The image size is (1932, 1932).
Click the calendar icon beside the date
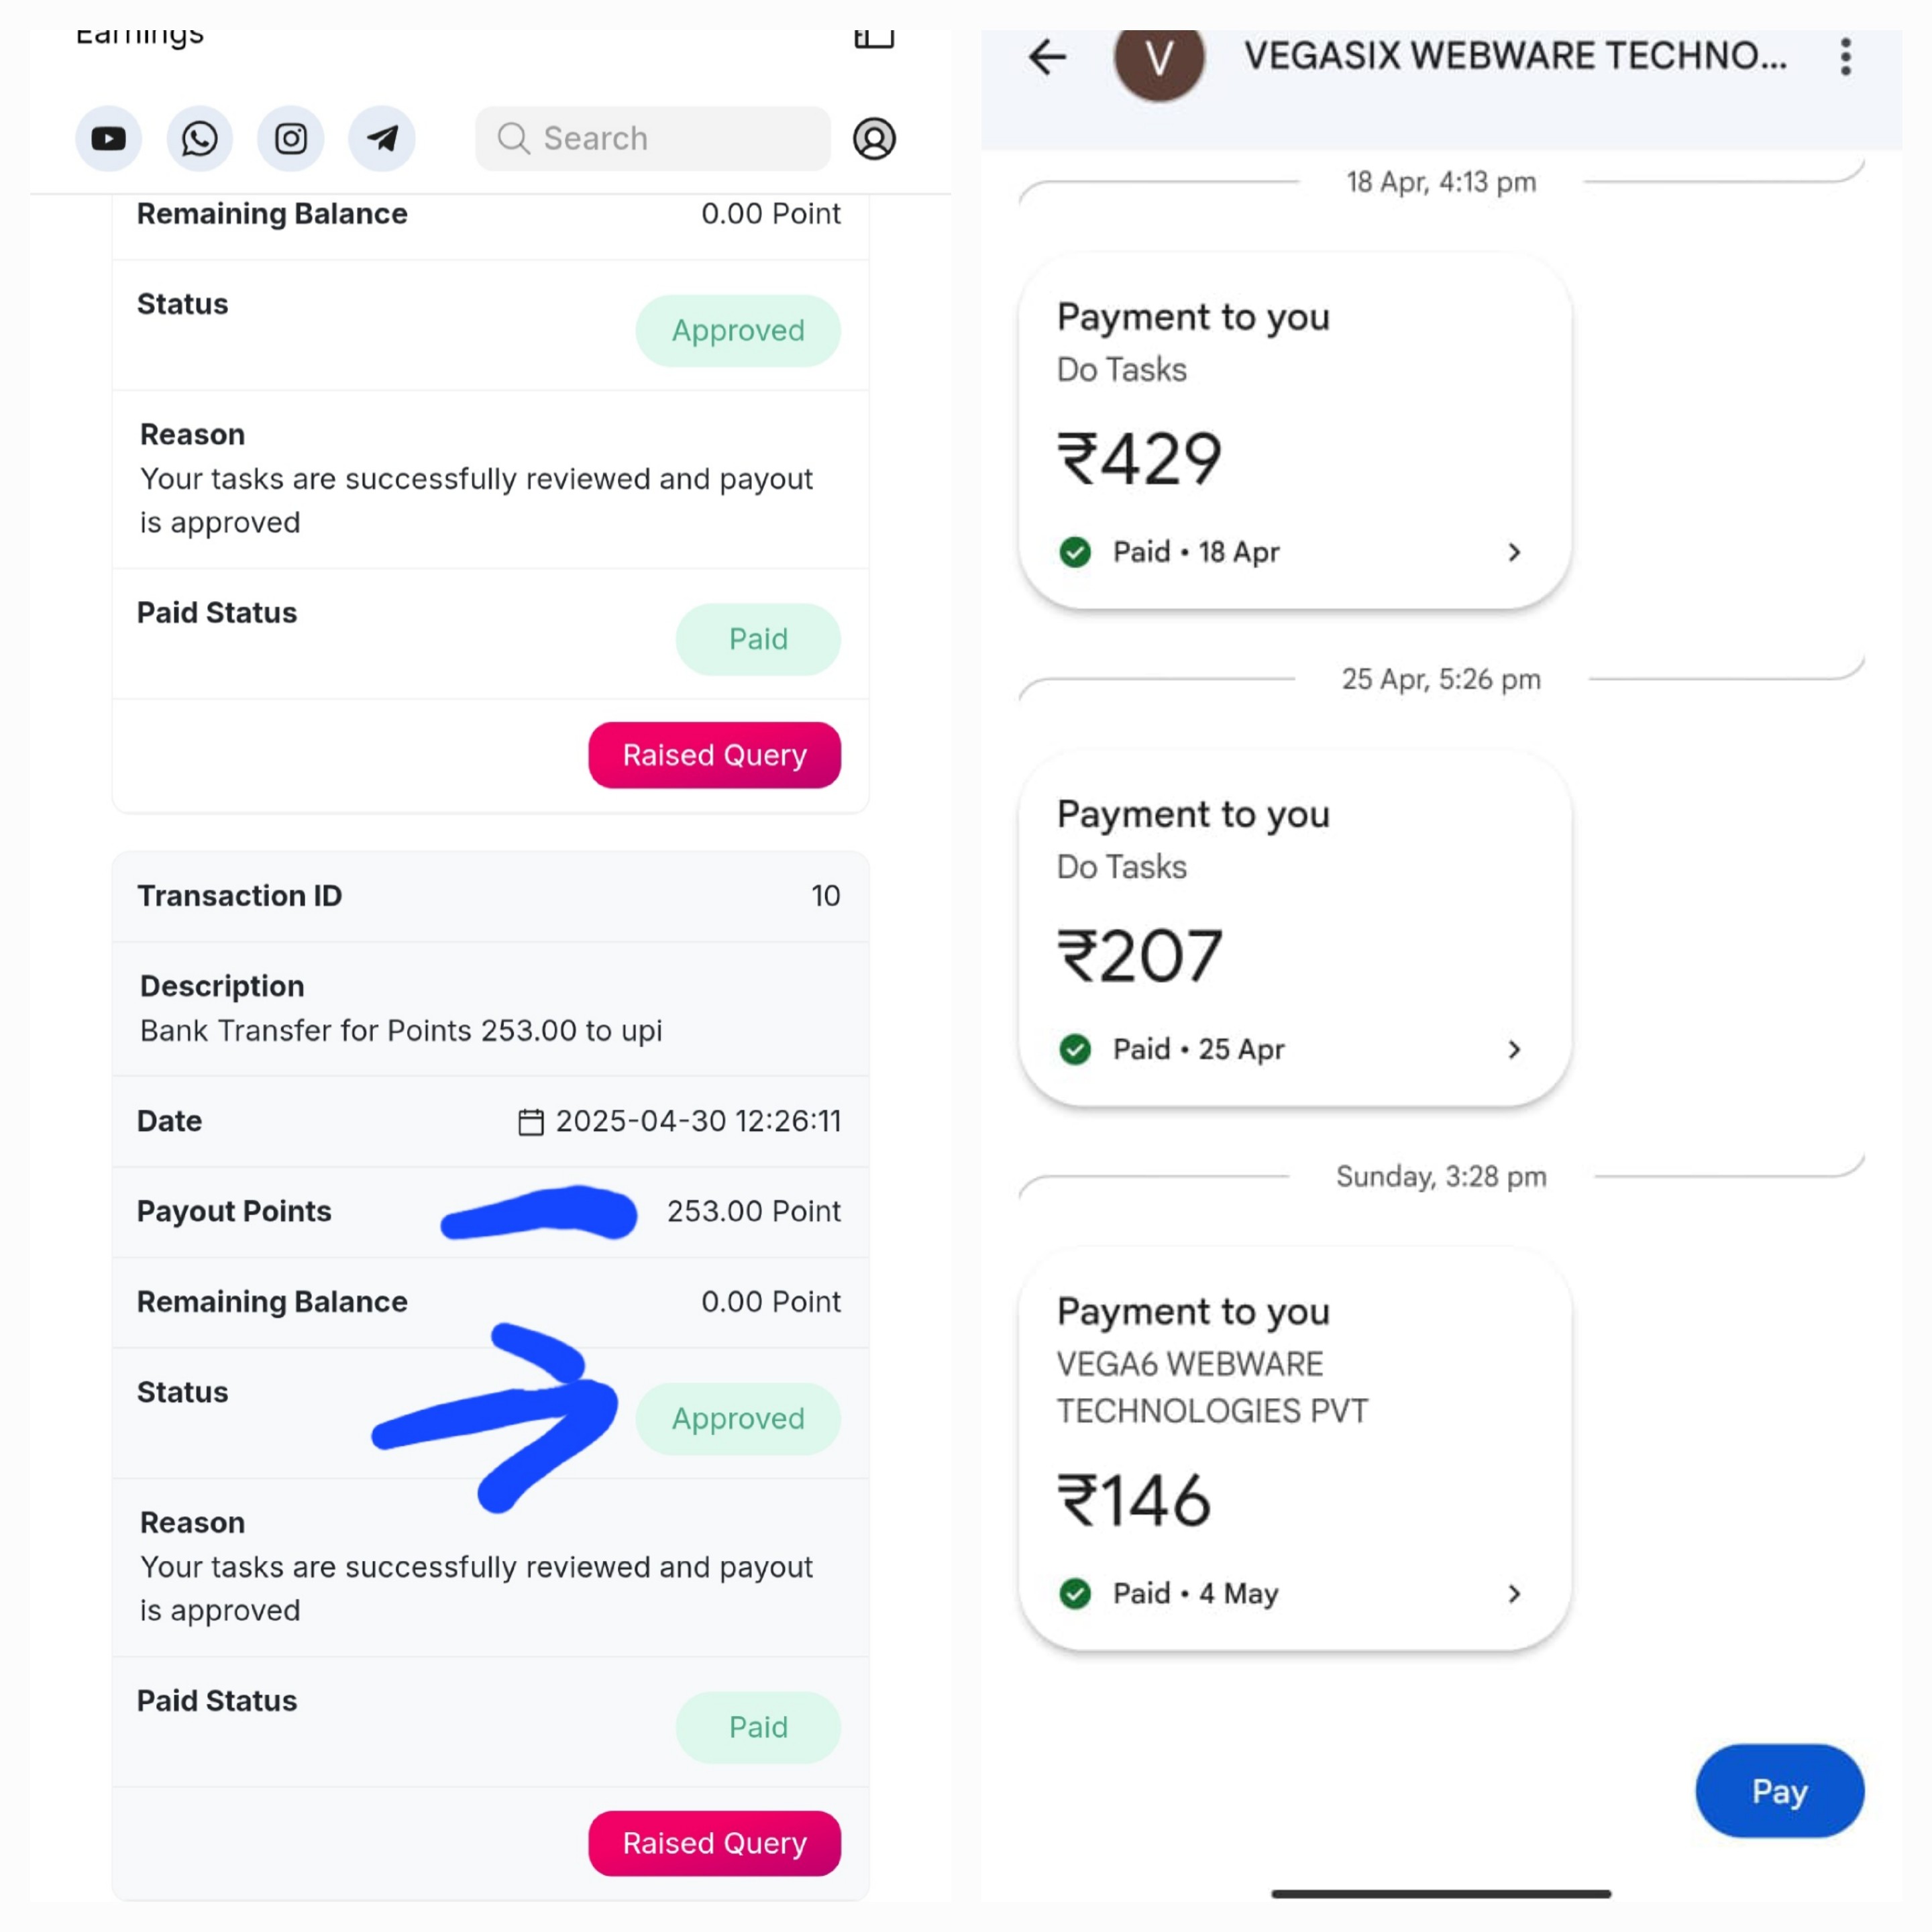point(531,1122)
